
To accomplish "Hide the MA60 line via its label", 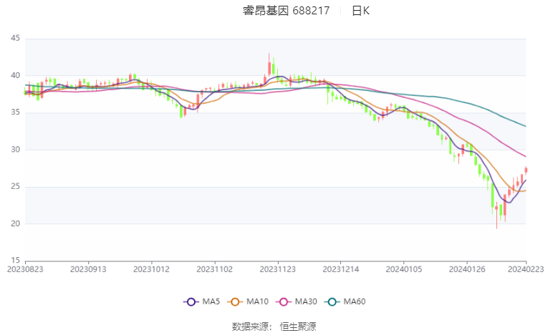I will click(355, 301).
